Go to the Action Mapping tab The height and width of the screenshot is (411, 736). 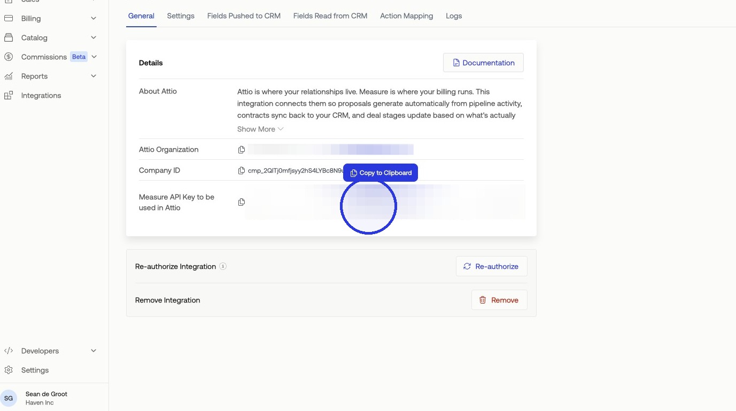[407, 16]
